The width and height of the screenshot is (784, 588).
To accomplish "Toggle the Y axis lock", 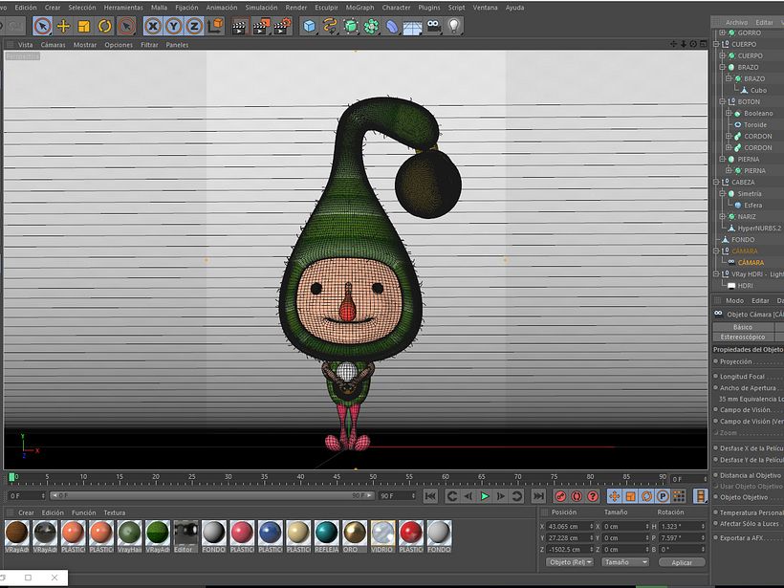I will (x=173, y=26).
